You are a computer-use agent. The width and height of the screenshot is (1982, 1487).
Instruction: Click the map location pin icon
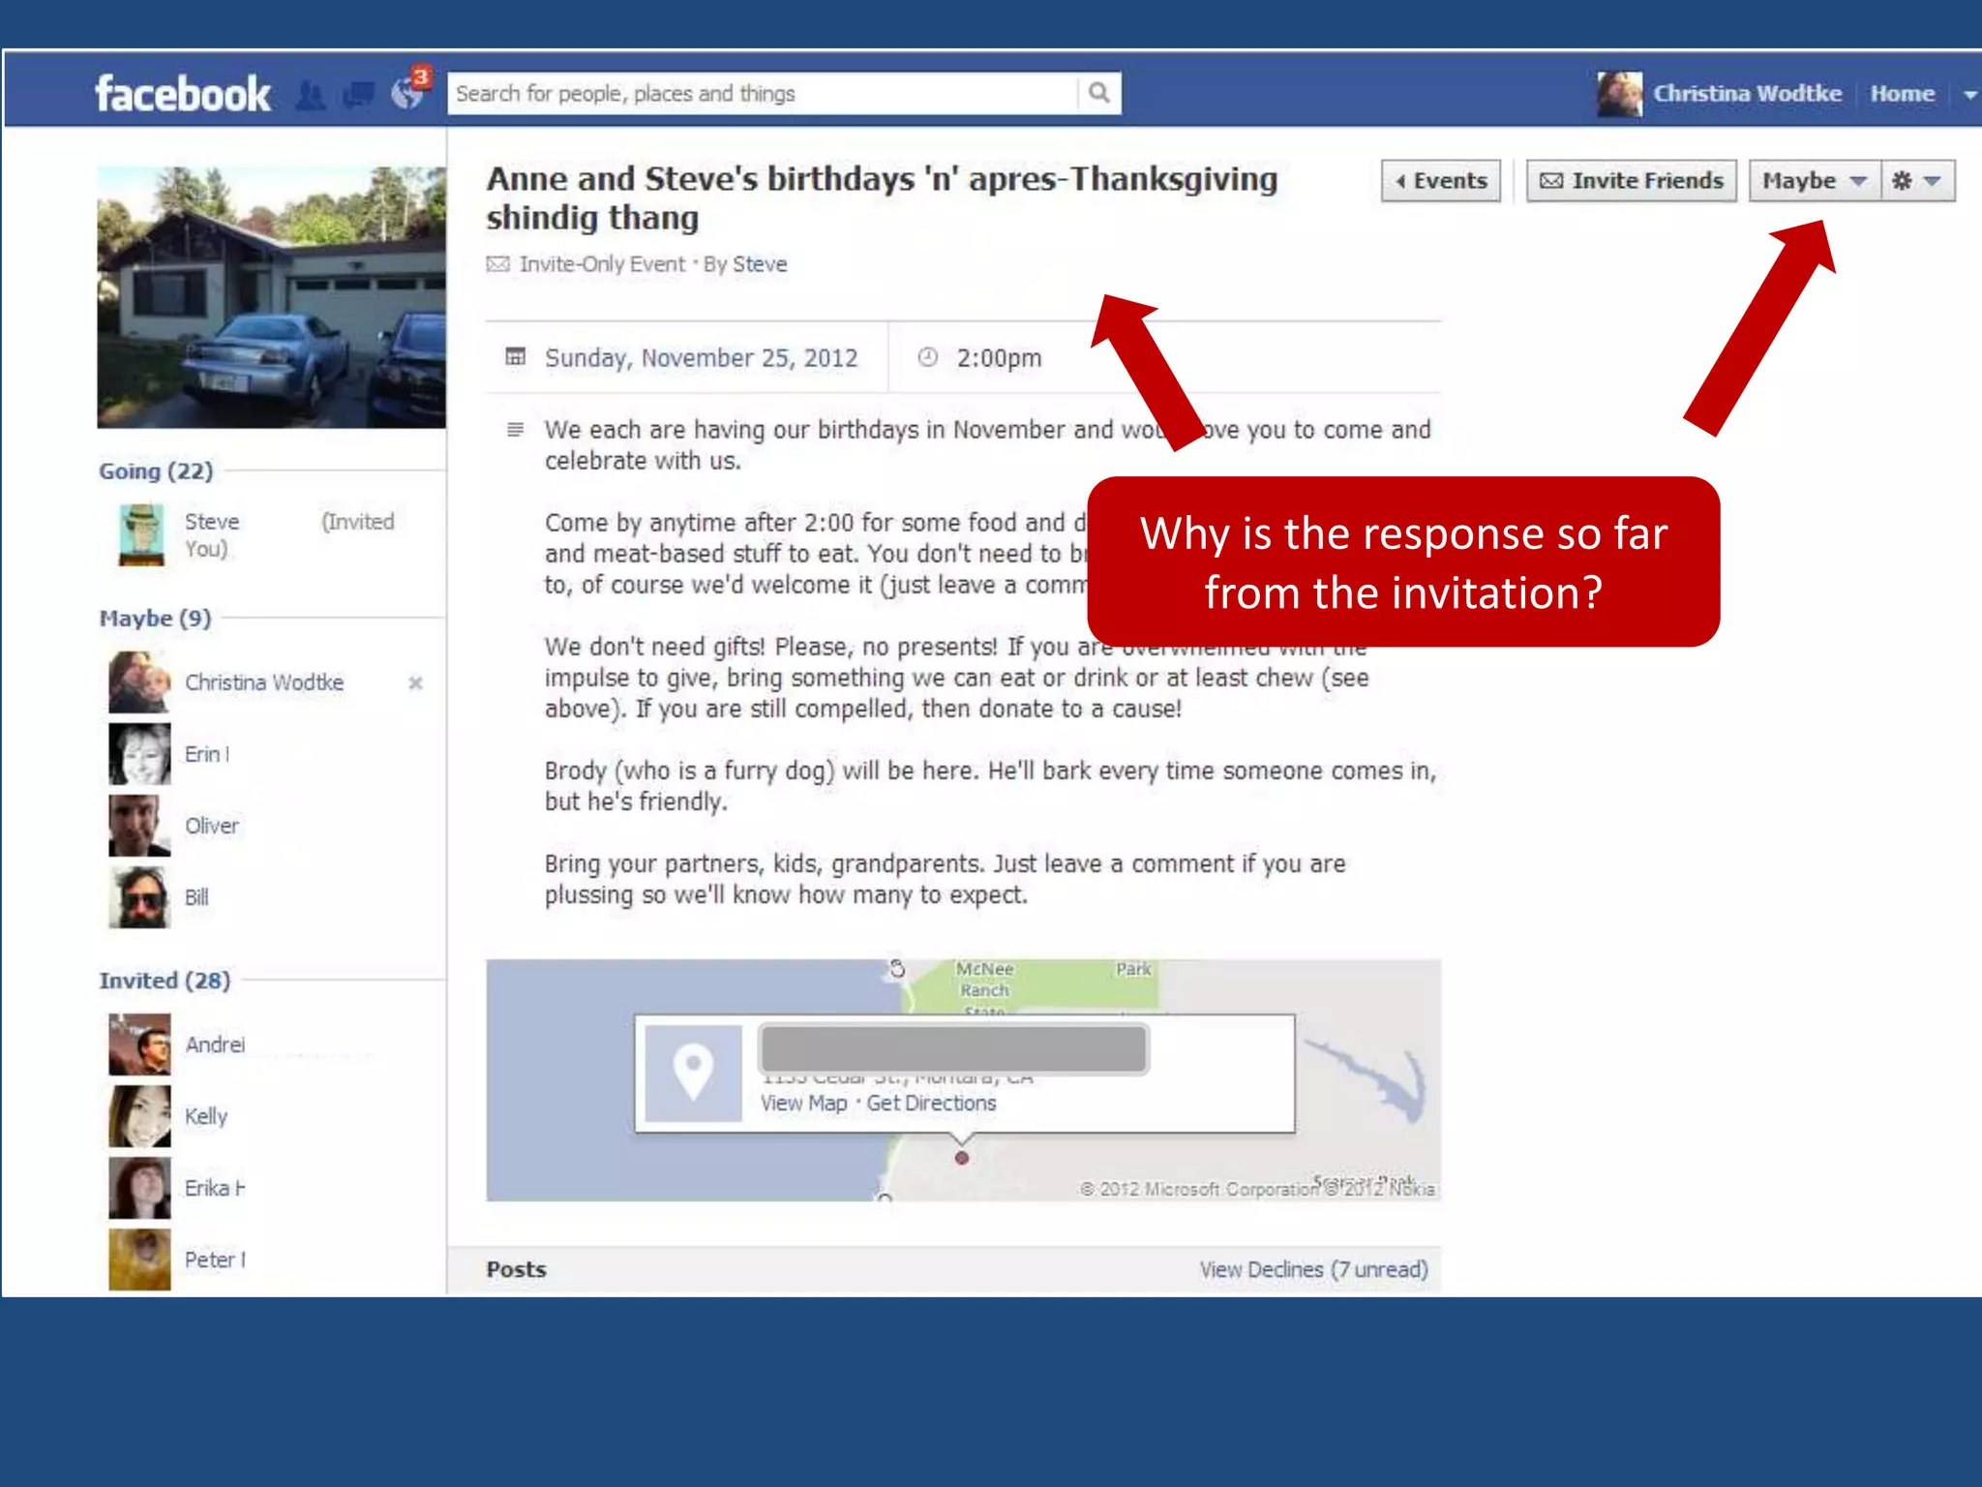pyautogui.click(x=693, y=1073)
